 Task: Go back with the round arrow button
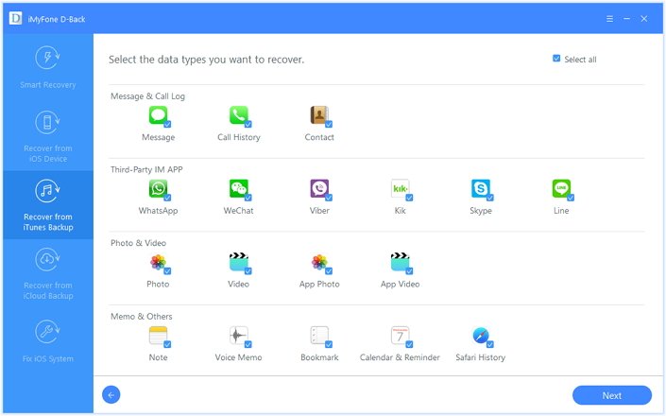[x=111, y=395]
